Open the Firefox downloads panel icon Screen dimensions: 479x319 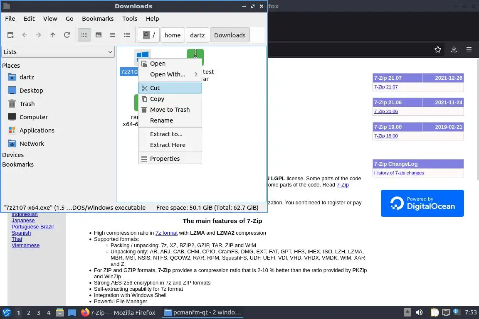(454, 49)
